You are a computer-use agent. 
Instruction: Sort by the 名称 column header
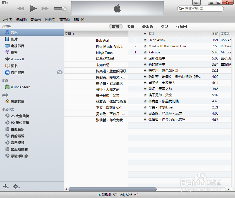pyautogui.click(x=175, y=34)
